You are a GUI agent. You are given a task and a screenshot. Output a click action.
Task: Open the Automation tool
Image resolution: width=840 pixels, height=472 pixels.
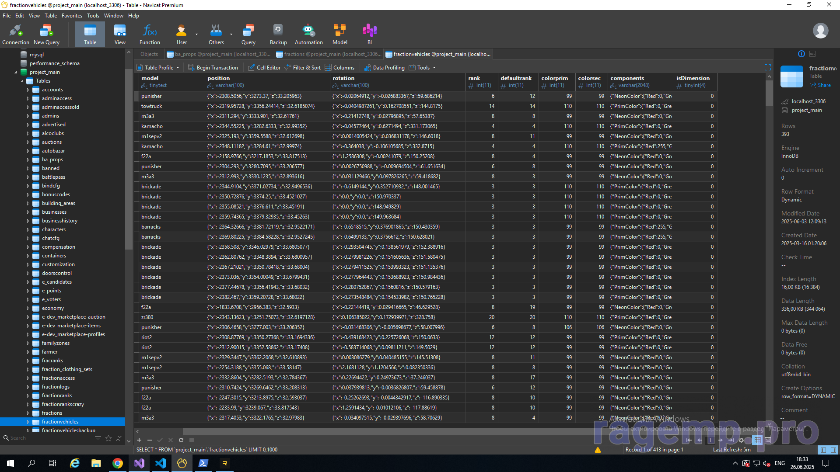click(x=308, y=35)
